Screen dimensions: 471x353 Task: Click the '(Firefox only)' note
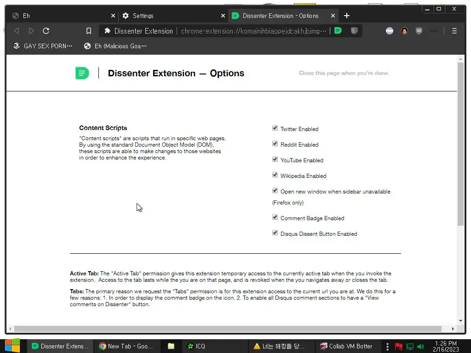288,203
